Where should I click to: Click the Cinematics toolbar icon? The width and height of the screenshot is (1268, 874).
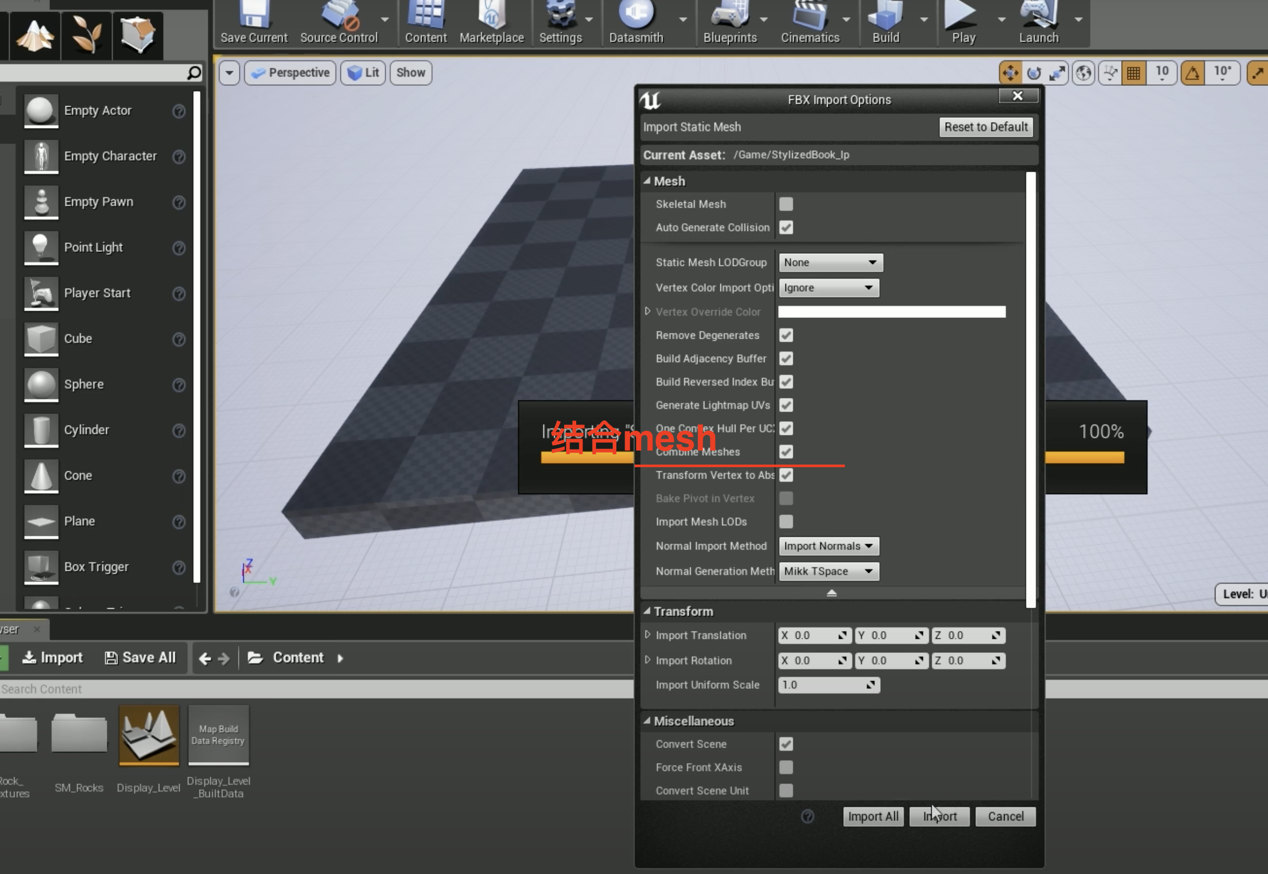pos(809,15)
